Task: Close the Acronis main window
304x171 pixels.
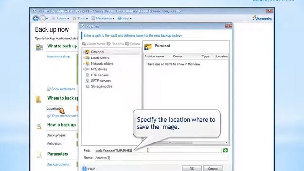Action: [269, 11]
